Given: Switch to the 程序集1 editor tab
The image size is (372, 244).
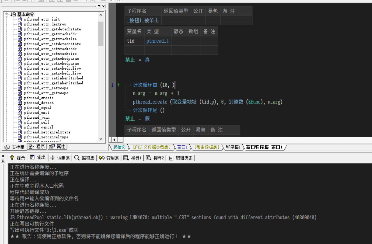Looking at the screenshot, I should click(x=233, y=147).
